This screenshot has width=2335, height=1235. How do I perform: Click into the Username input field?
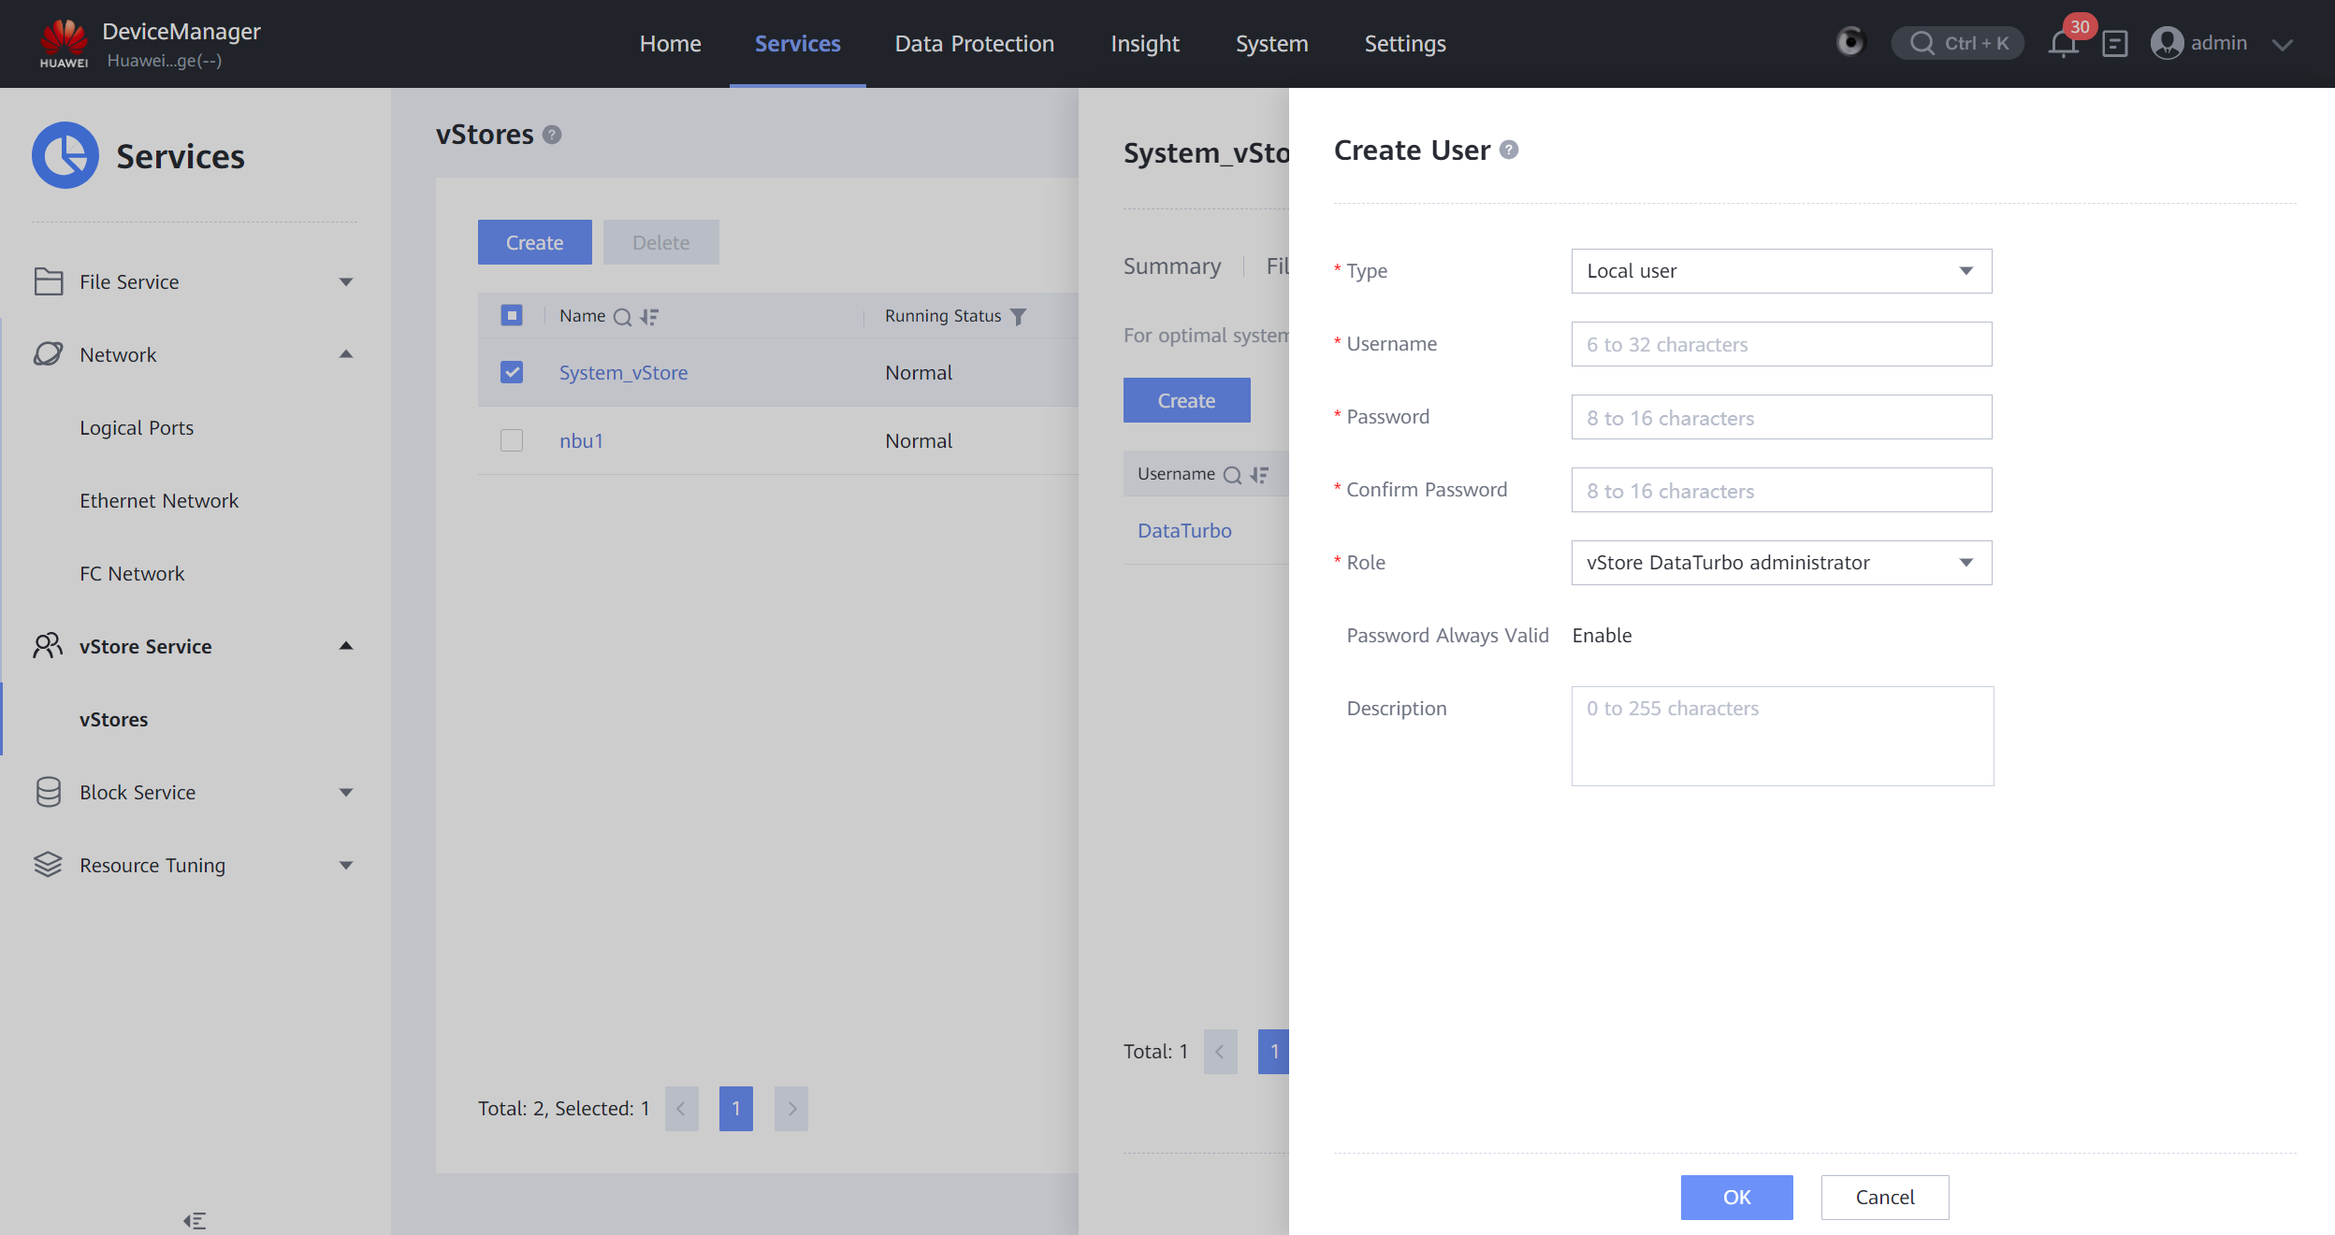click(x=1780, y=344)
